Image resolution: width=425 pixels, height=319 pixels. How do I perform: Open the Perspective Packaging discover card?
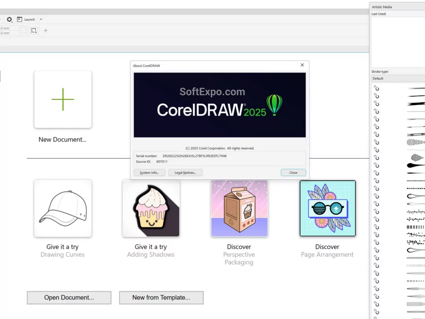239,208
